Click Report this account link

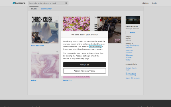(133, 78)
